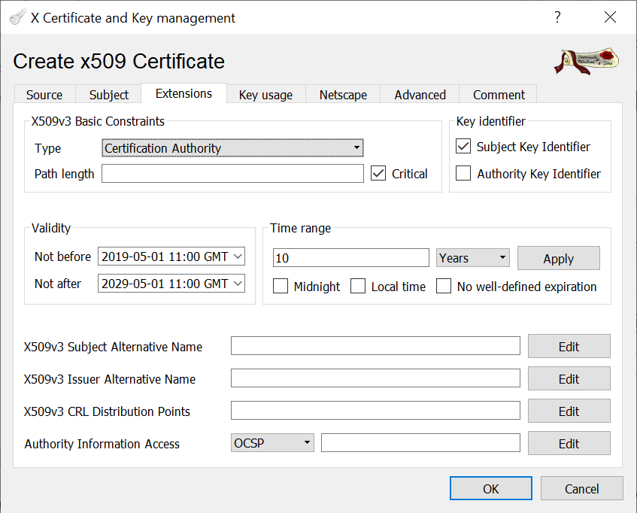Image resolution: width=637 pixels, height=513 pixels.
Task: Click the OK button
Action: tap(490, 489)
